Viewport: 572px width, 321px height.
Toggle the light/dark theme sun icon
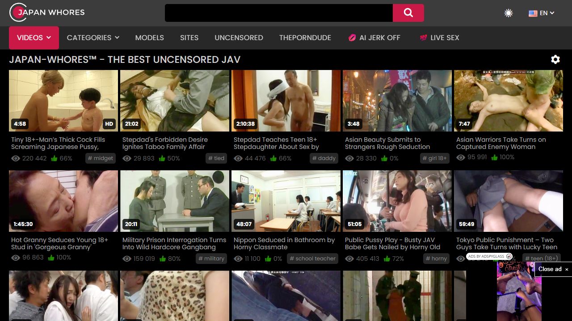click(x=509, y=13)
